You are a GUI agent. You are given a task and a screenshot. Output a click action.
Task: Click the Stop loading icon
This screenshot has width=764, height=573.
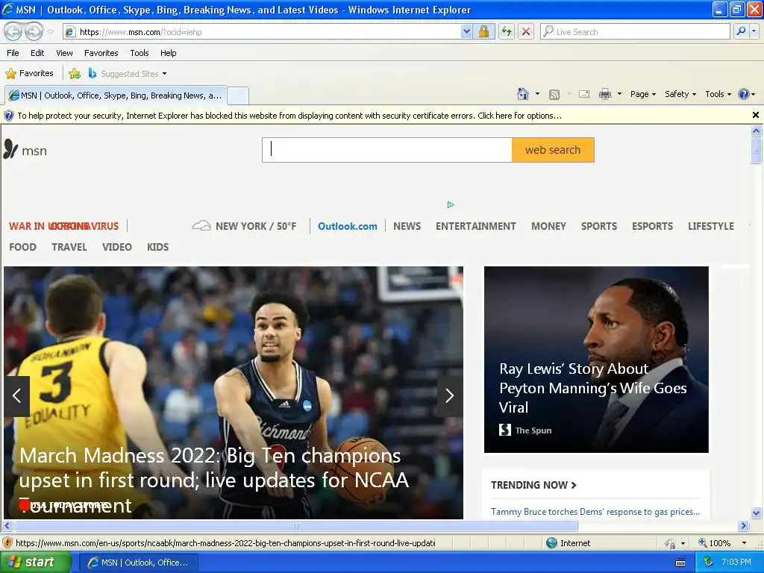click(526, 31)
